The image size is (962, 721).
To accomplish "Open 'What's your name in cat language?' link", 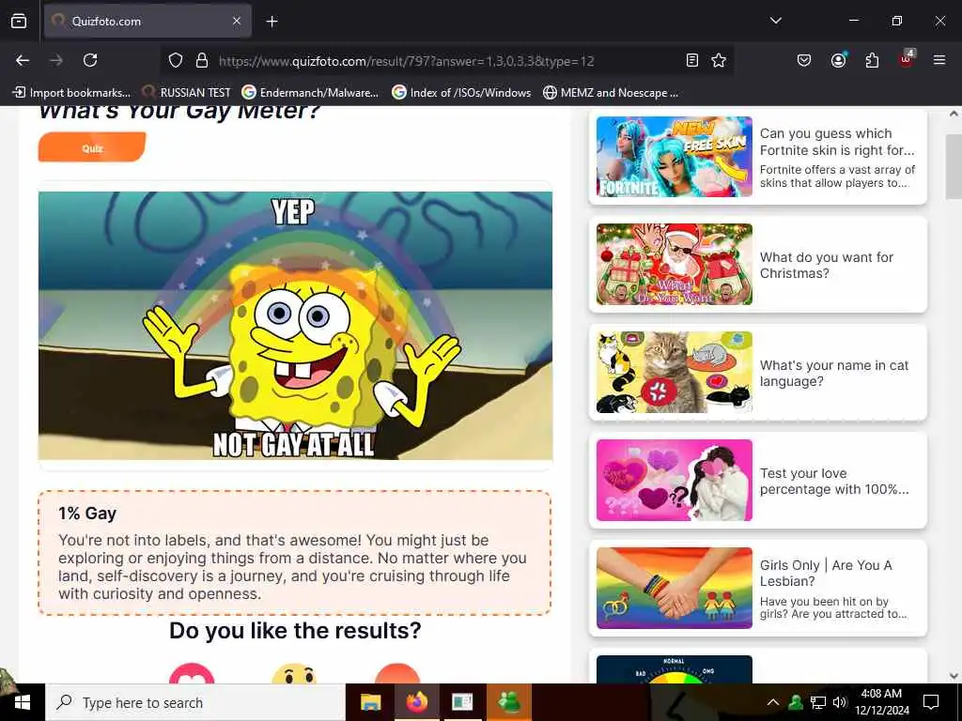I will 834,373.
